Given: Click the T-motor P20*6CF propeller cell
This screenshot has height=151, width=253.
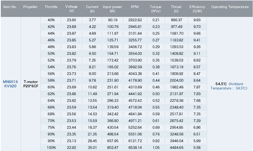Looking at the screenshot, I should 31,84.
